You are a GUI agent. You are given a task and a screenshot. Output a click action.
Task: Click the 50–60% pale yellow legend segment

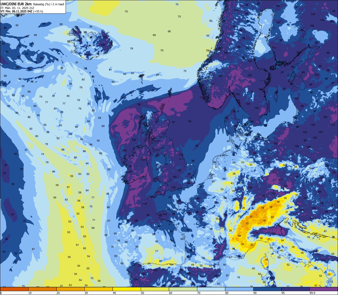tap(155, 289)
